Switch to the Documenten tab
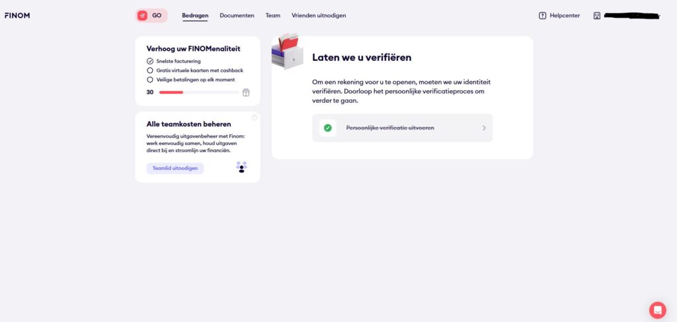This screenshot has width=677, height=322. [x=237, y=15]
